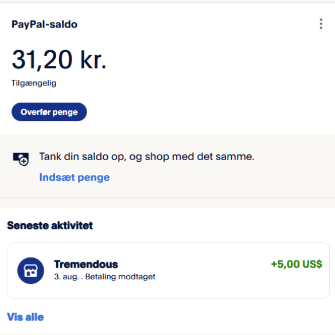Screen dimensions: 335x335
Task: Open the Tremendous transaction card
Action: click(168, 271)
